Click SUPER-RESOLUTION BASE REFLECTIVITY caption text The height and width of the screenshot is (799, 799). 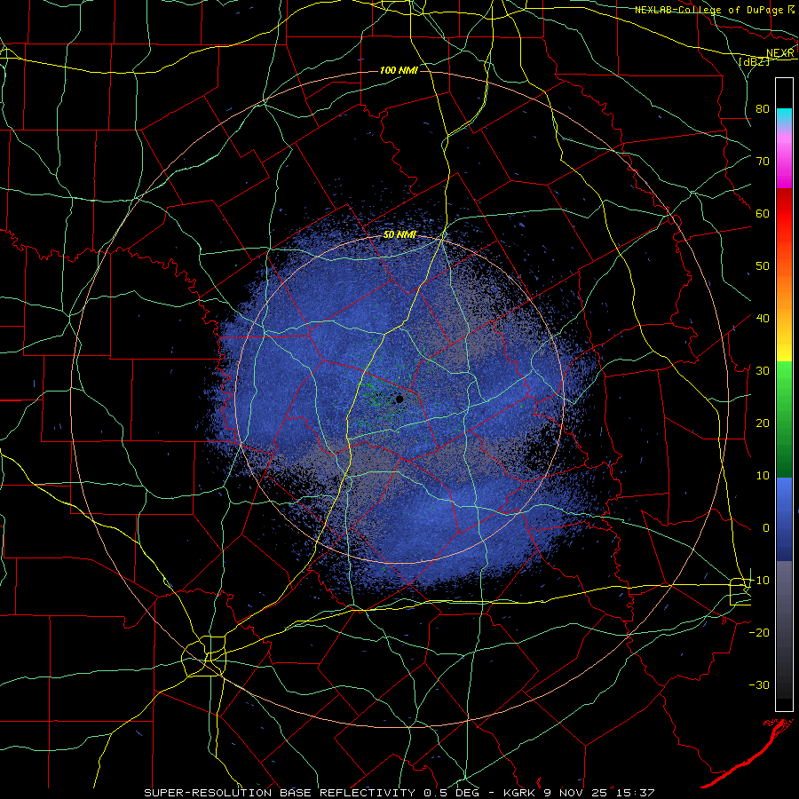[280, 793]
